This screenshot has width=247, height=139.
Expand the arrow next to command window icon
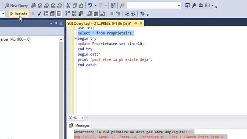pos(212,5)
